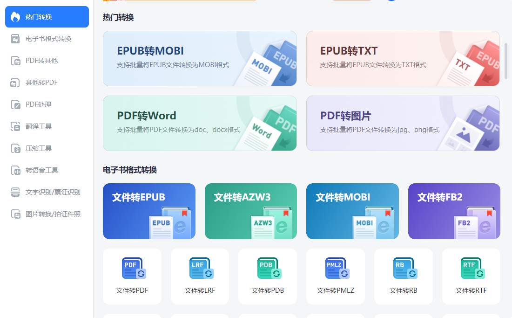The image size is (512, 318).
Task: Click the 转语音工具 sidebar icon
Action: [15, 170]
